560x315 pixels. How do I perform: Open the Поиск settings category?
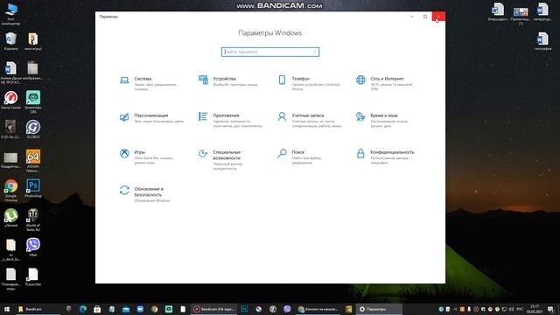(x=299, y=157)
